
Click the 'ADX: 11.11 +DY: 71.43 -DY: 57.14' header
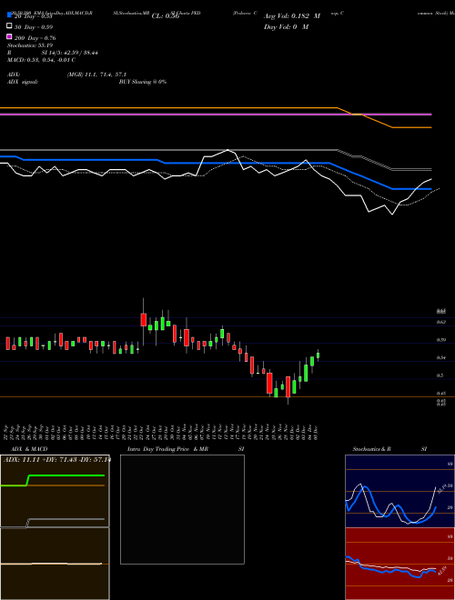[57, 459]
